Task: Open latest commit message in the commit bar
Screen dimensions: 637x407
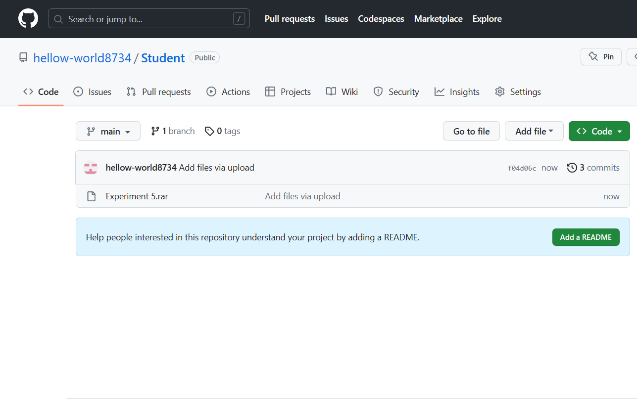Action: point(217,168)
